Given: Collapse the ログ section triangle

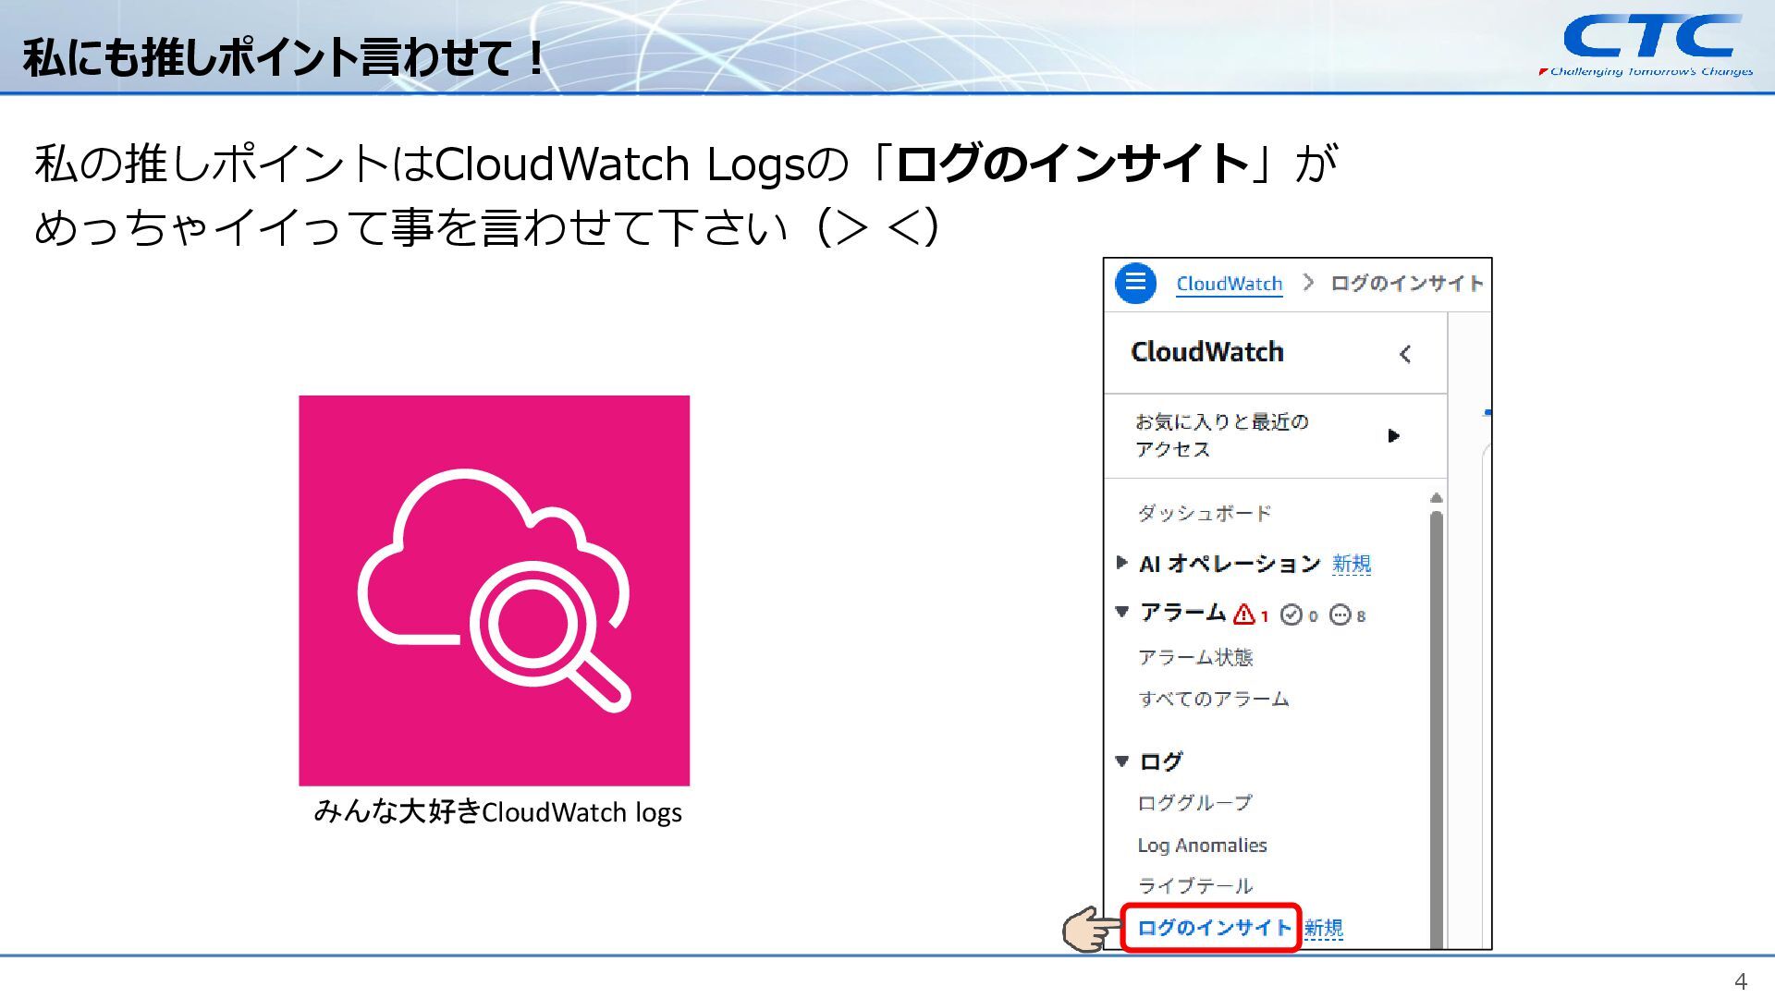Looking at the screenshot, I should point(1122,761).
